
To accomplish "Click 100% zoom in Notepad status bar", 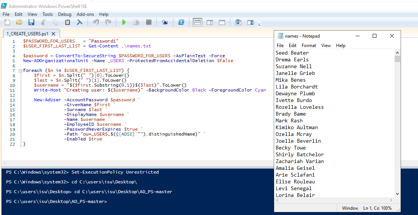I will (386, 208).
